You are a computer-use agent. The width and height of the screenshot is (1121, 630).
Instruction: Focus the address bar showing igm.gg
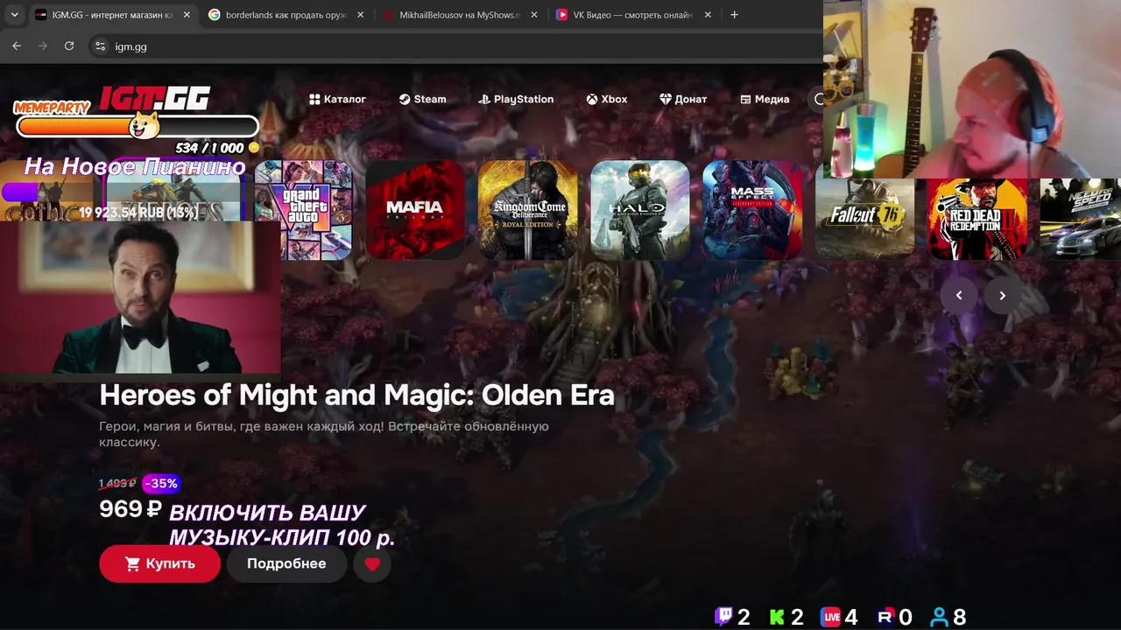point(455,46)
